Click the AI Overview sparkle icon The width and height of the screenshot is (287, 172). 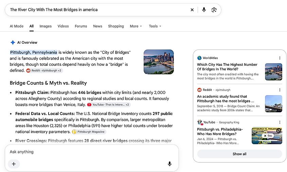coord(13,42)
